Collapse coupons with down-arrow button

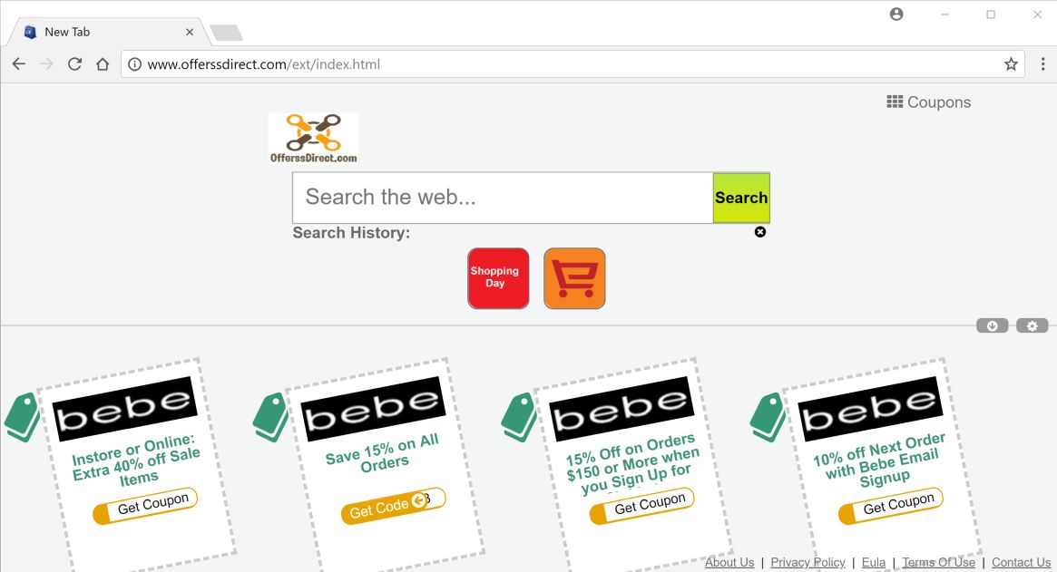click(993, 326)
